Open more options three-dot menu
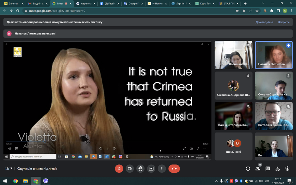The height and width of the screenshot is (185, 296). coord(162,169)
